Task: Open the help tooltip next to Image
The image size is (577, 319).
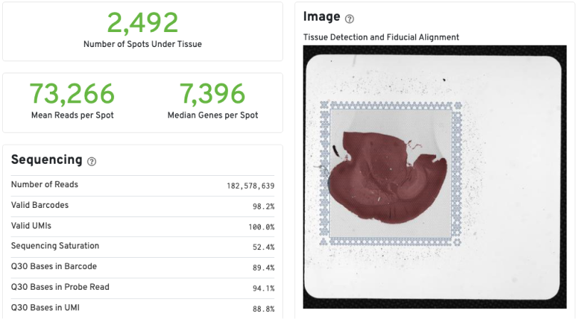Action: [x=349, y=19]
